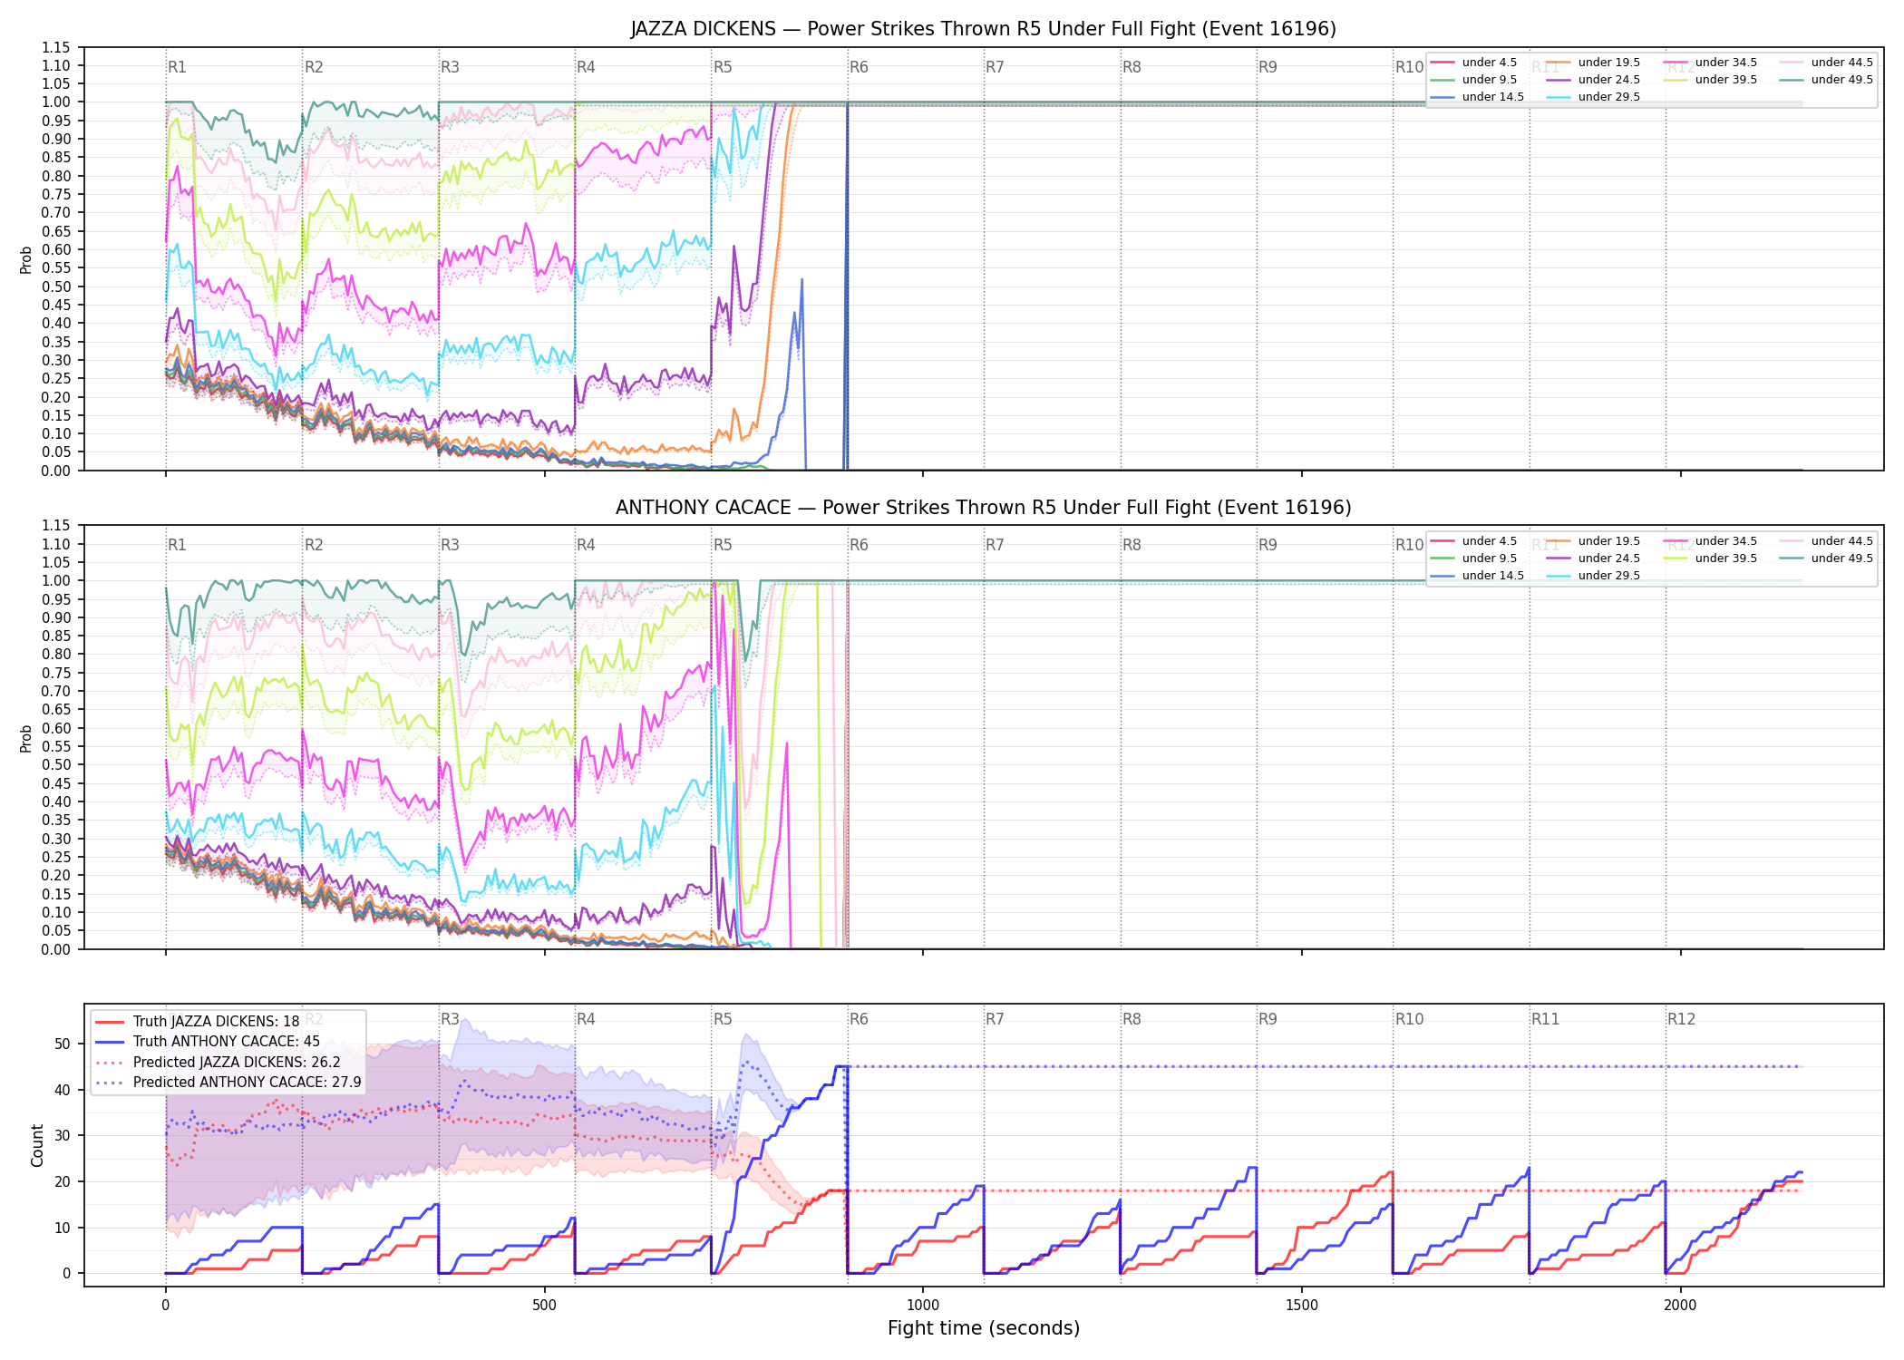1904x1360 pixels.
Task: Click the R6 round marker in top chart
Action: 859,67
